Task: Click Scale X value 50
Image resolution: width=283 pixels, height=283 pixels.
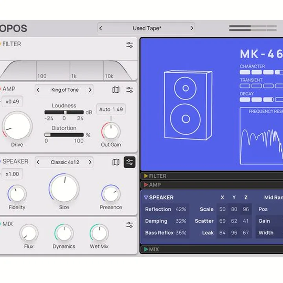Action: point(222,209)
